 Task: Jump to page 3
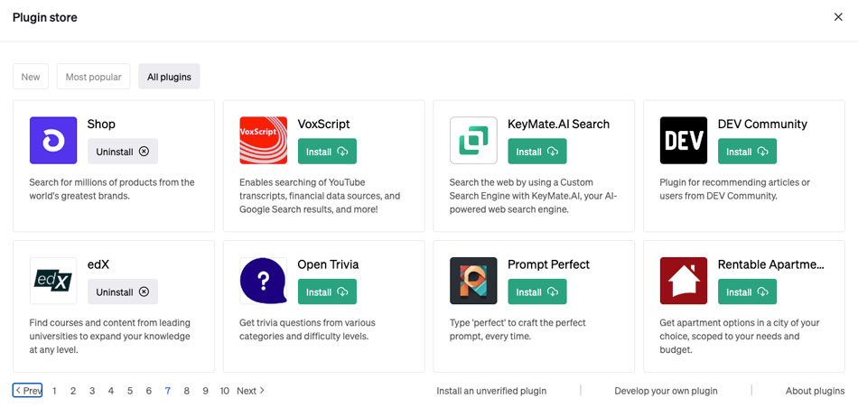pos(92,391)
